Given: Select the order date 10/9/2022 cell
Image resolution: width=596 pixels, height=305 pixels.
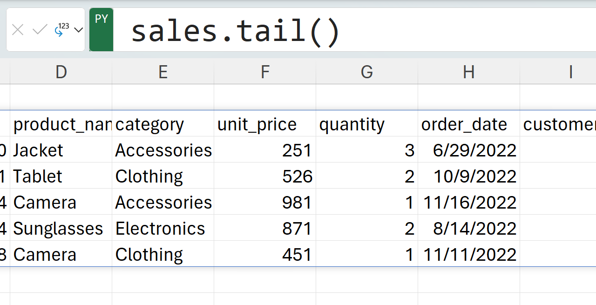Looking at the screenshot, I should tap(468, 176).
